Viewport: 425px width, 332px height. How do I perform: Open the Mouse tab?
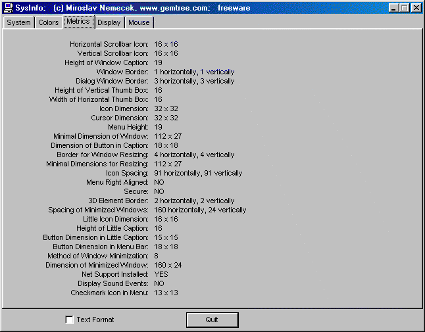[139, 22]
